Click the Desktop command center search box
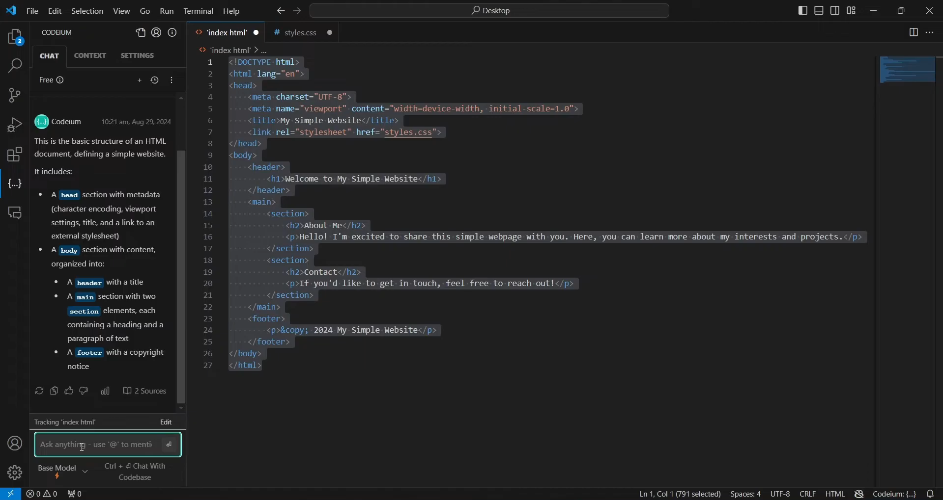This screenshot has height=500, width=943. point(490,11)
